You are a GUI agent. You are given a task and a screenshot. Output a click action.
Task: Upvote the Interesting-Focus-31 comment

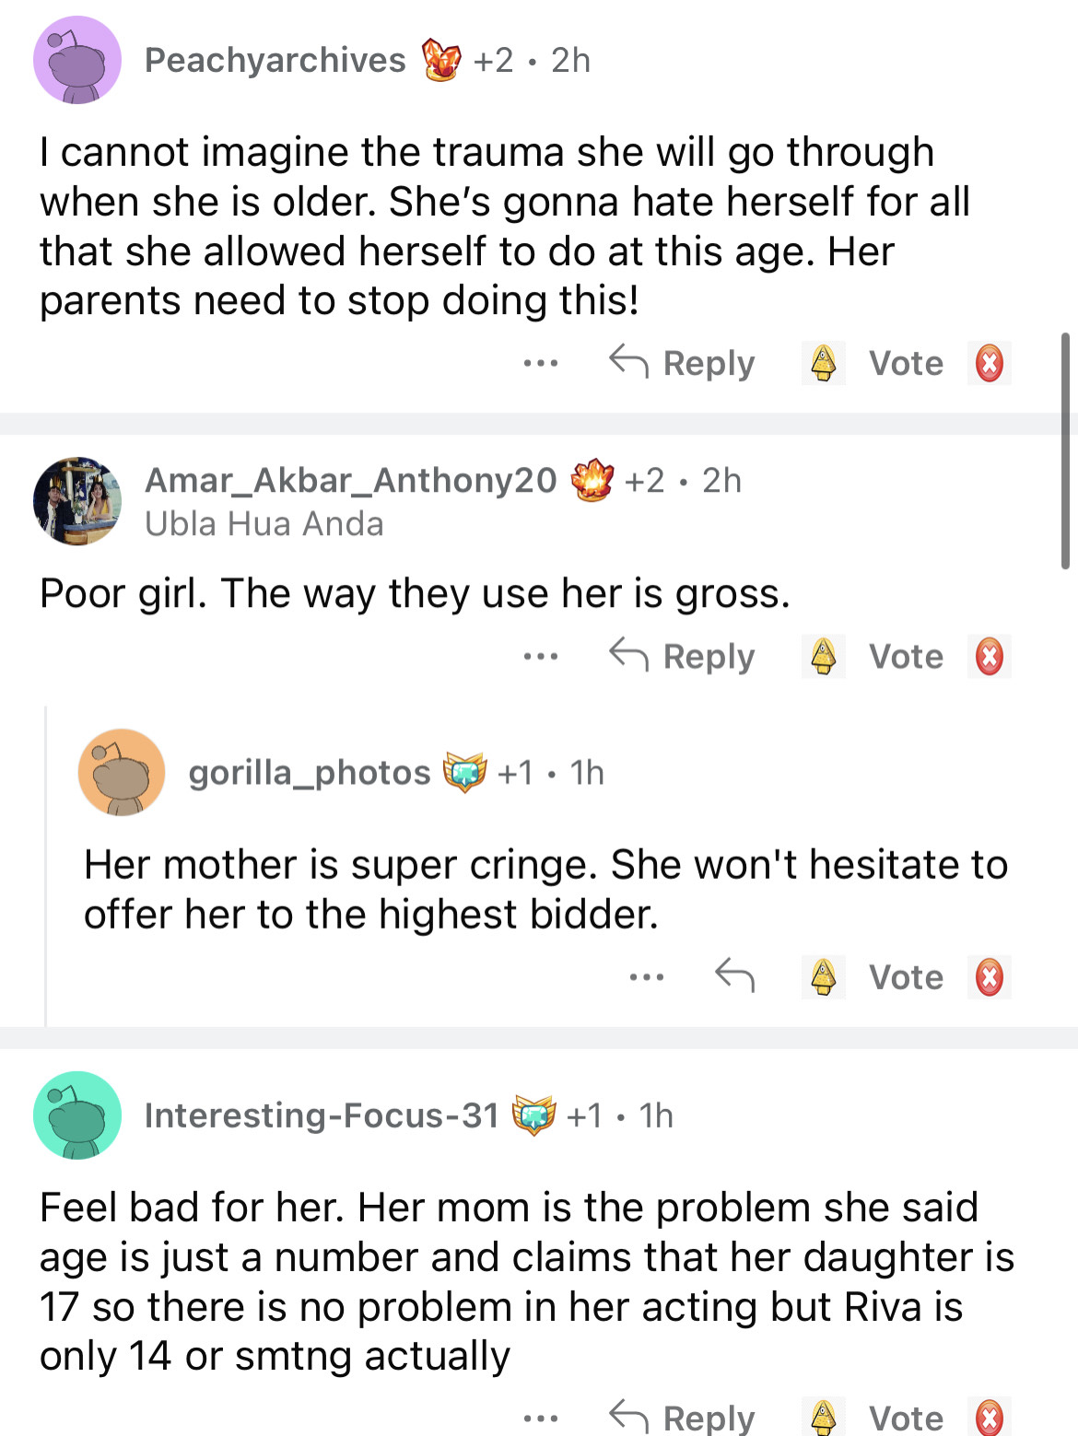point(823,1418)
